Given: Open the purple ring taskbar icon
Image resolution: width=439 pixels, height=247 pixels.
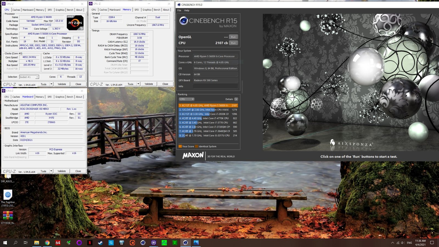Looking at the screenshot, I should pos(79,243).
